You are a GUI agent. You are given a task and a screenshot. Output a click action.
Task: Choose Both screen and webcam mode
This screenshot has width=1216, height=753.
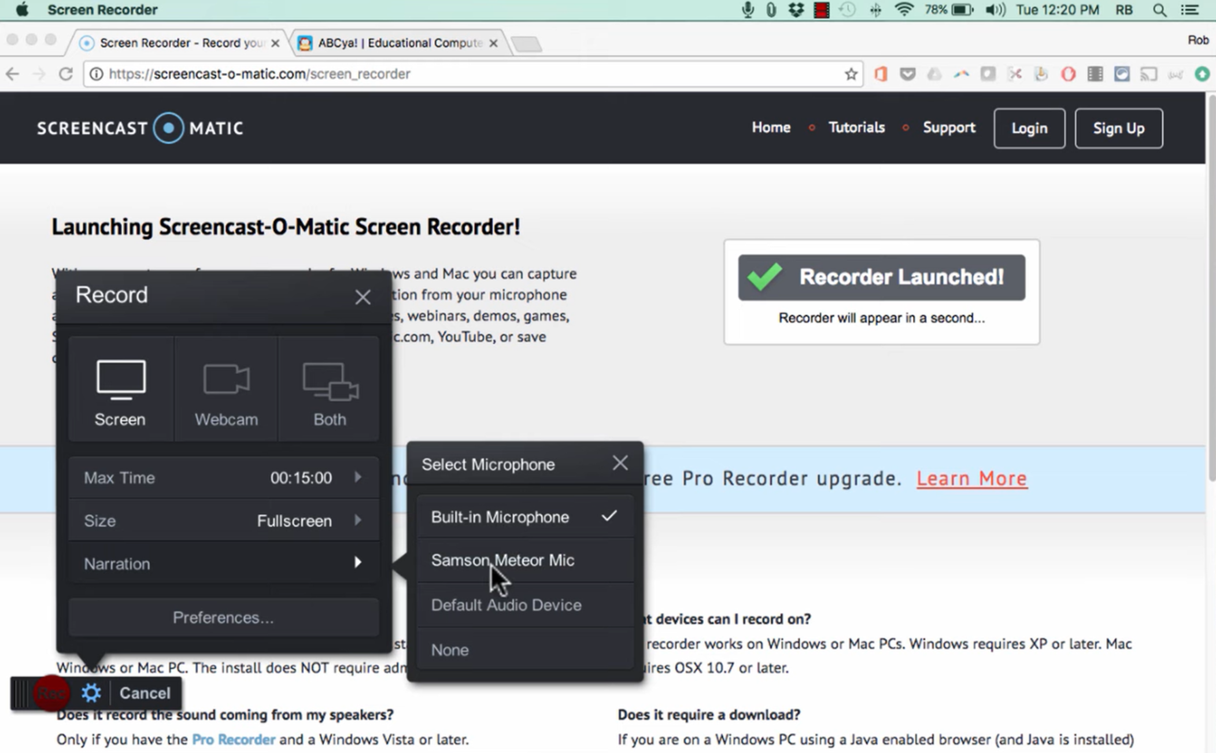point(328,390)
